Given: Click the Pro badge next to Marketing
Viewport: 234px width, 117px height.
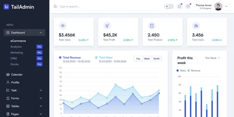Looking at the screenshot, I should 39,53.
